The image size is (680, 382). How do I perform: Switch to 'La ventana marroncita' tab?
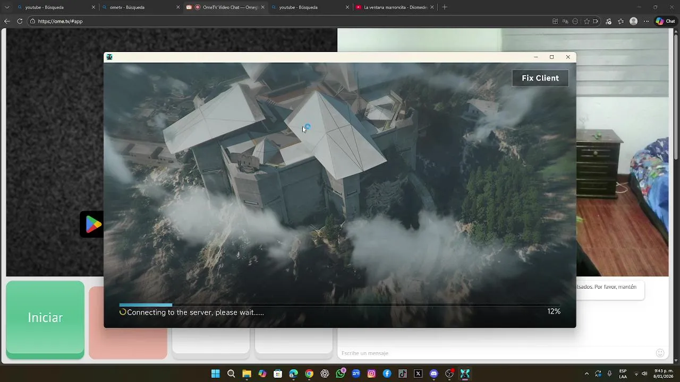[395, 7]
